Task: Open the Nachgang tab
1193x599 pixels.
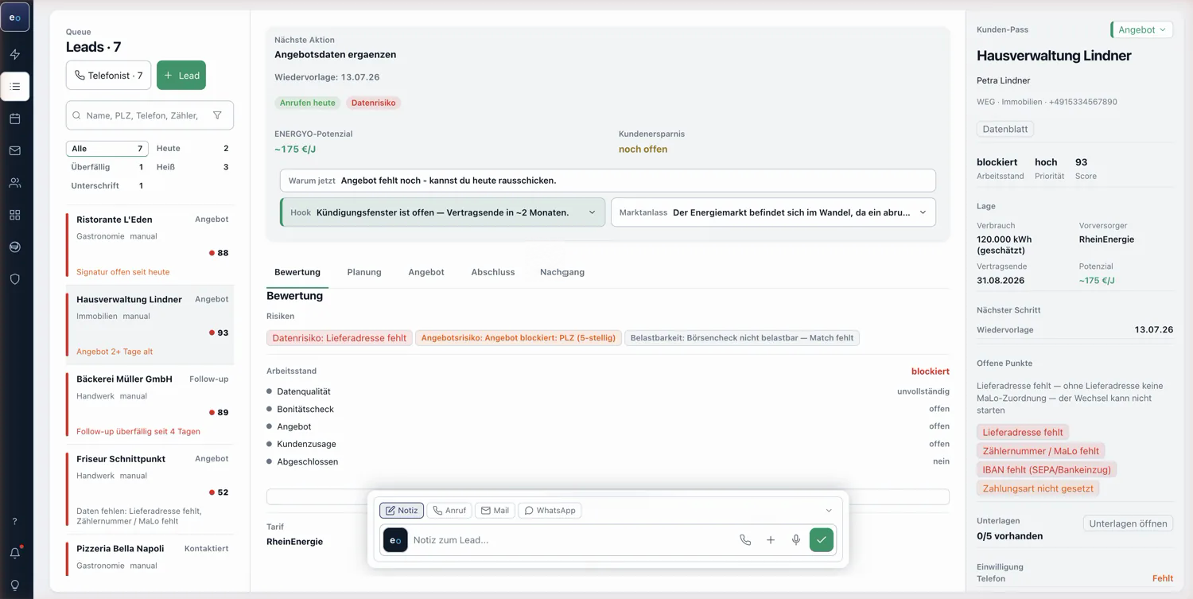Action: point(562,272)
